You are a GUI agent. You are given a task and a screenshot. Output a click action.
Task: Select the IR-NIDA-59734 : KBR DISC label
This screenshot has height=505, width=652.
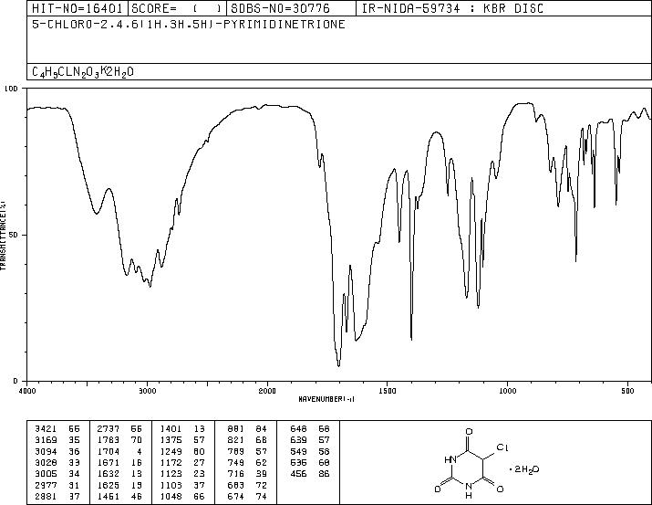452,8
